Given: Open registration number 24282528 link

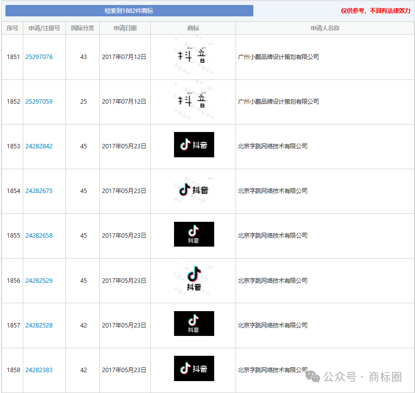Looking at the screenshot, I should point(39,326).
